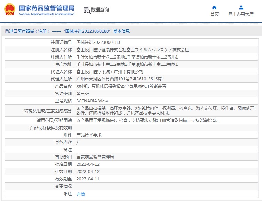Click the 有效期至 label
Screen dimensions: 262x201
(63, 179)
